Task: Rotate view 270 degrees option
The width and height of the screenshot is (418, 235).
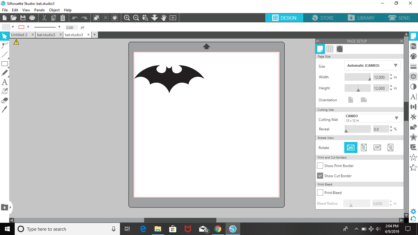Action: coord(390,147)
